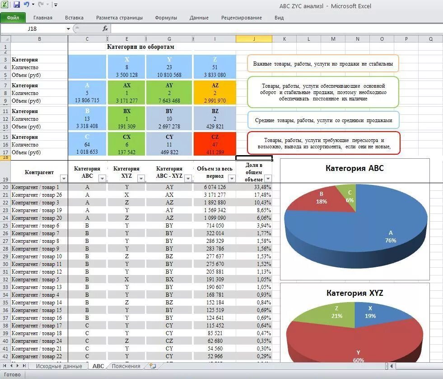
Task: Open the Доля в общем объеме filter dropdown
Action: pos(268,178)
